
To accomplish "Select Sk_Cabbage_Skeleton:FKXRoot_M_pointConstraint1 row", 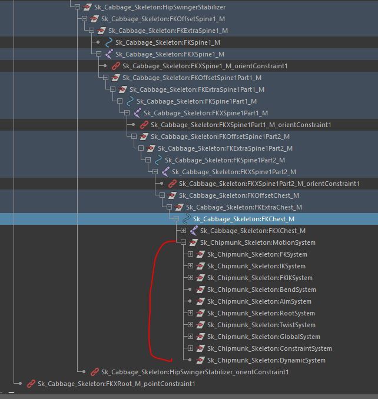I will point(189,384).
